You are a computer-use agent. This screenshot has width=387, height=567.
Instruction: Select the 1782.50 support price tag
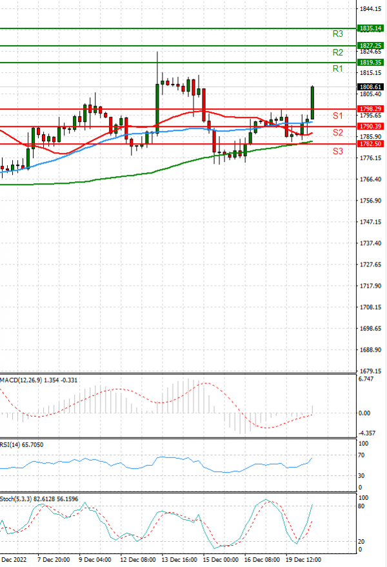370,144
